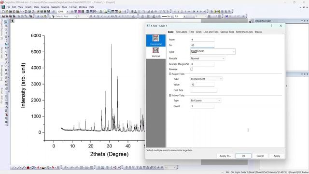Select Horizontal axis icon in dialog
Image resolution: width=309 pixels, height=174 pixels.
155,40
